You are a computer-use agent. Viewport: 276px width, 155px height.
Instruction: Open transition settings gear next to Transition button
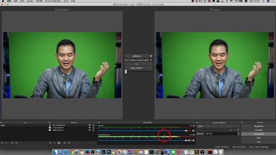(x=151, y=56)
